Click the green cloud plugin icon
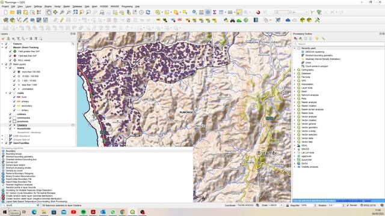 (x=239, y=20)
